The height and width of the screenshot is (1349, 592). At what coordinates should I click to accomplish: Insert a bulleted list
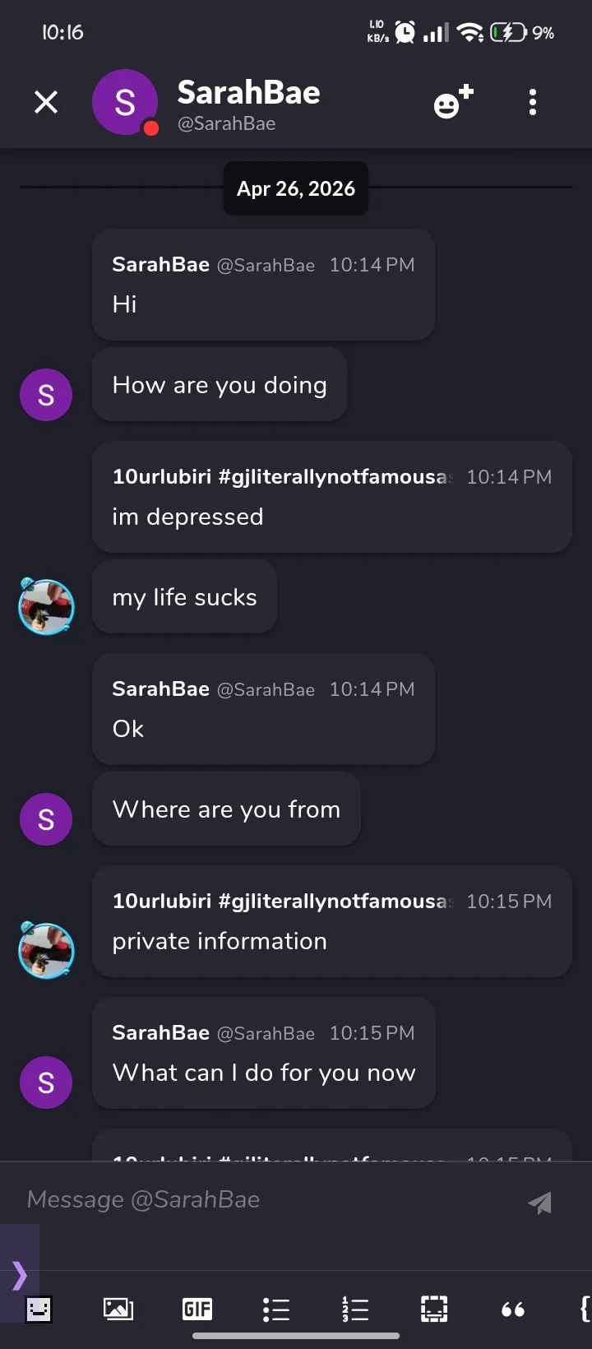[x=276, y=1309]
